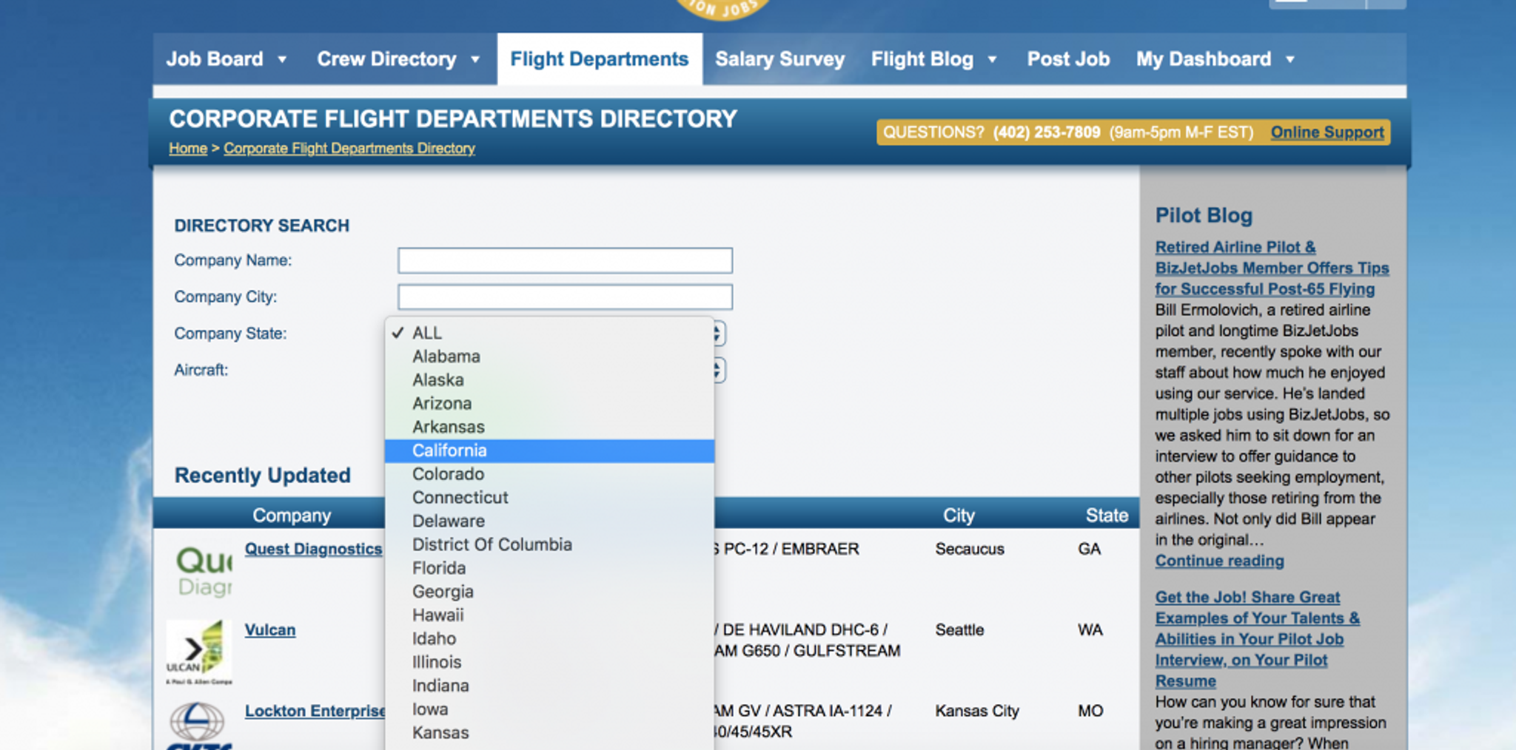The width and height of the screenshot is (1516, 750).
Task: Pick the ALL option with checkmark
Action: coord(549,333)
